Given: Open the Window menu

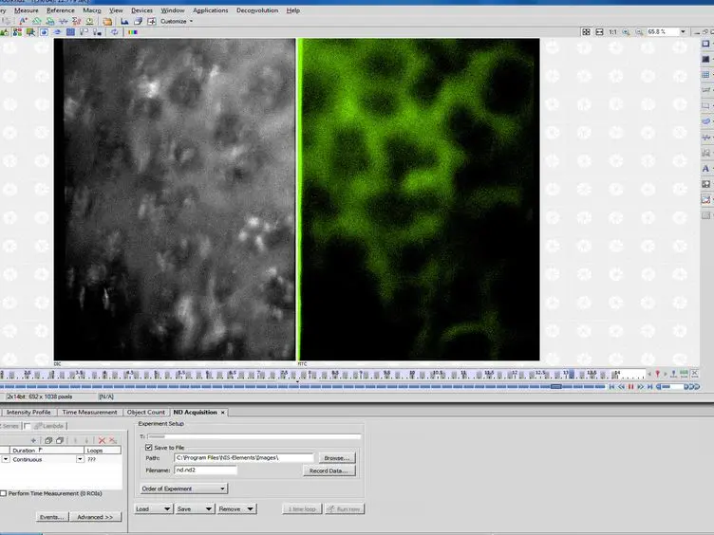Looking at the screenshot, I should point(173,10).
